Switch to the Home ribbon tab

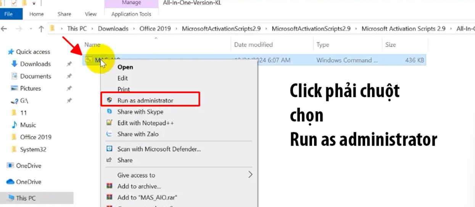click(x=37, y=14)
